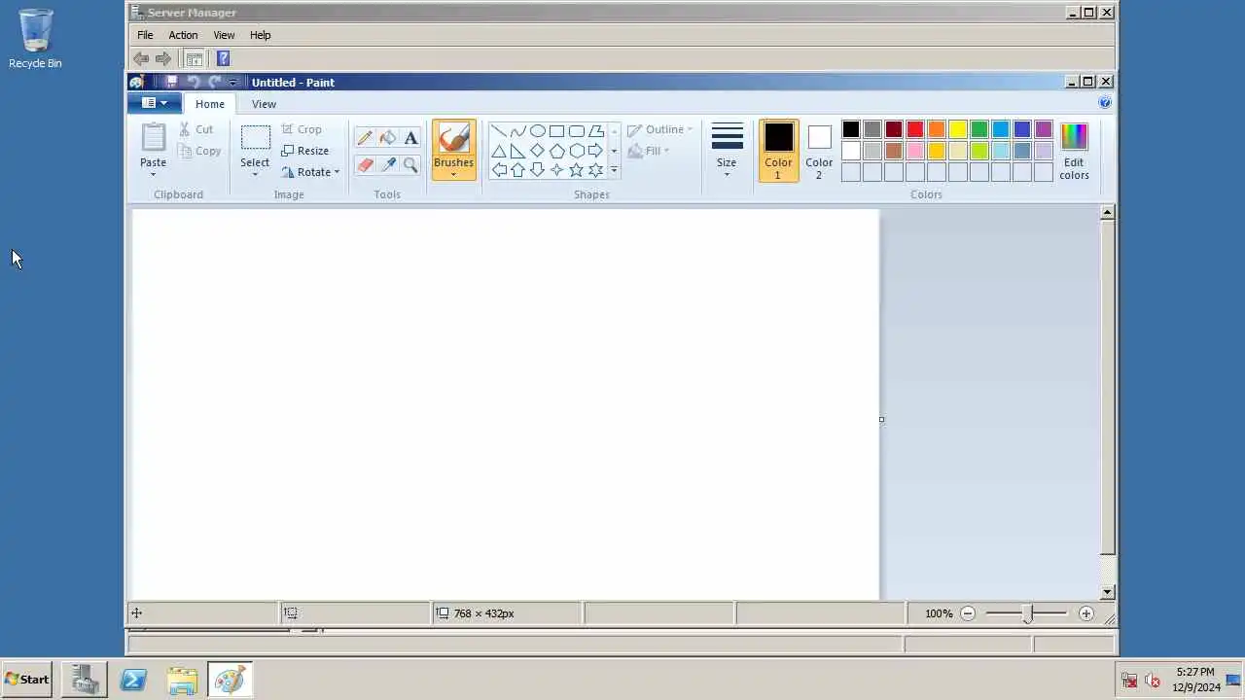The image size is (1245, 700).
Task: Open the Paste dropdown arrow
Action: [x=153, y=175]
